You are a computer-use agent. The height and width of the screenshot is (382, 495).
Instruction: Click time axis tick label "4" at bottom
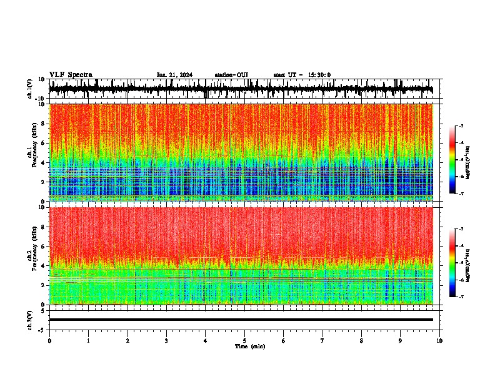coord(206,341)
